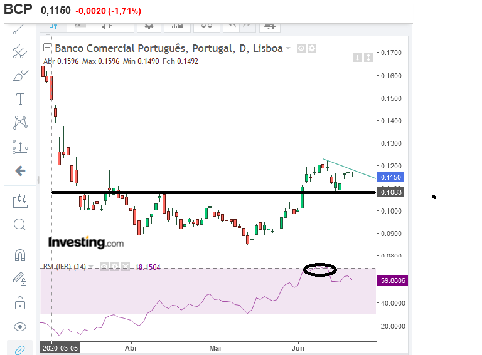Image resolution: width=482 pixels, height=355 pixels.
Task: Click the 20.0000 RSI axis label
Action: [x=393, y=326]
